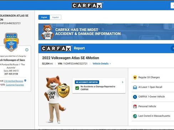Click dealer phone number 207-405-0158
174x130 pixels.
pyautogui.click(x=11, y=74)
